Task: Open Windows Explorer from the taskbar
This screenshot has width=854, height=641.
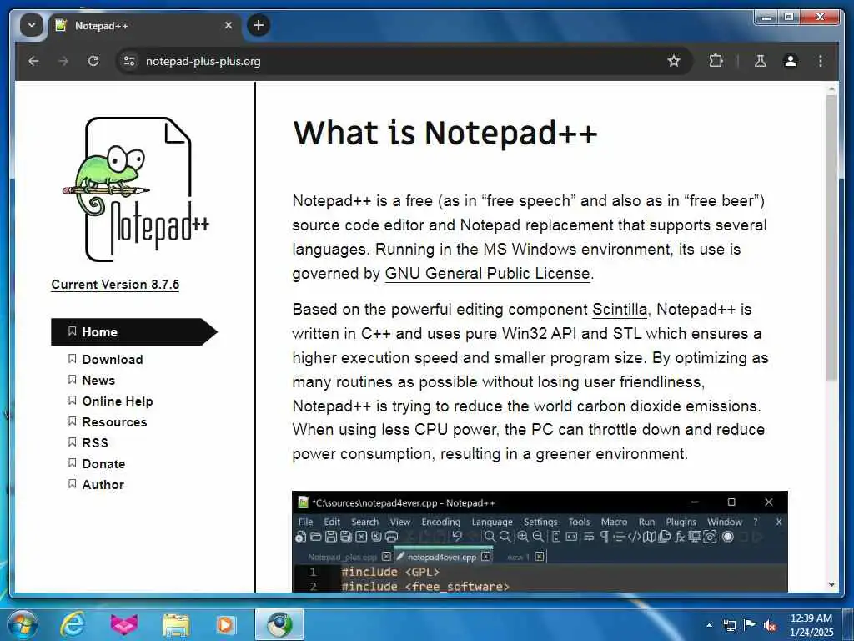Action: [x=175, y=625]
